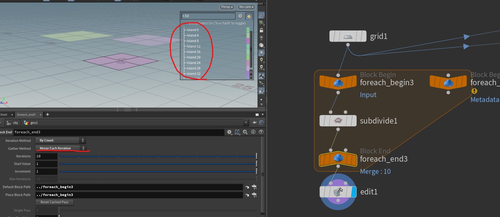This screenshot has height=217, width=500.
Task: Click the Iterations slider track
Action: pyautogui.click(x=158, y=156)
